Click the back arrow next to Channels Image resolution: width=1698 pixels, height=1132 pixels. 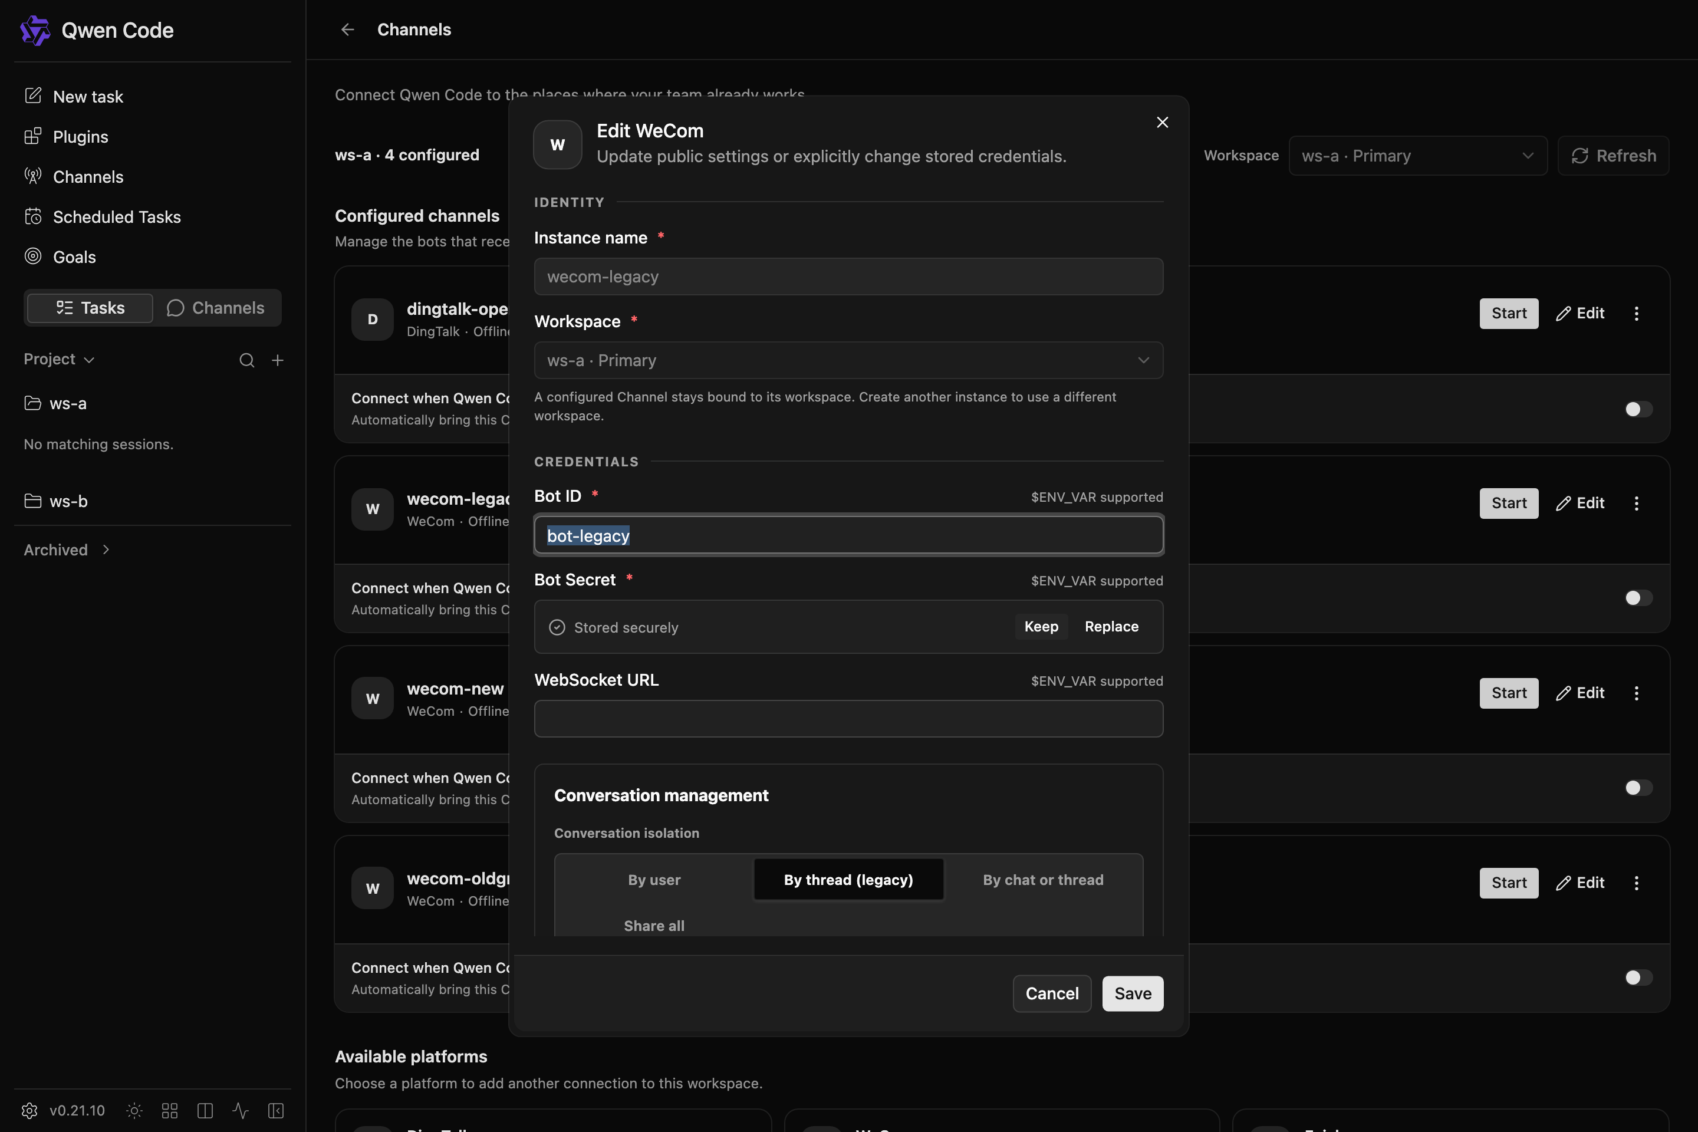pos(347,29)
